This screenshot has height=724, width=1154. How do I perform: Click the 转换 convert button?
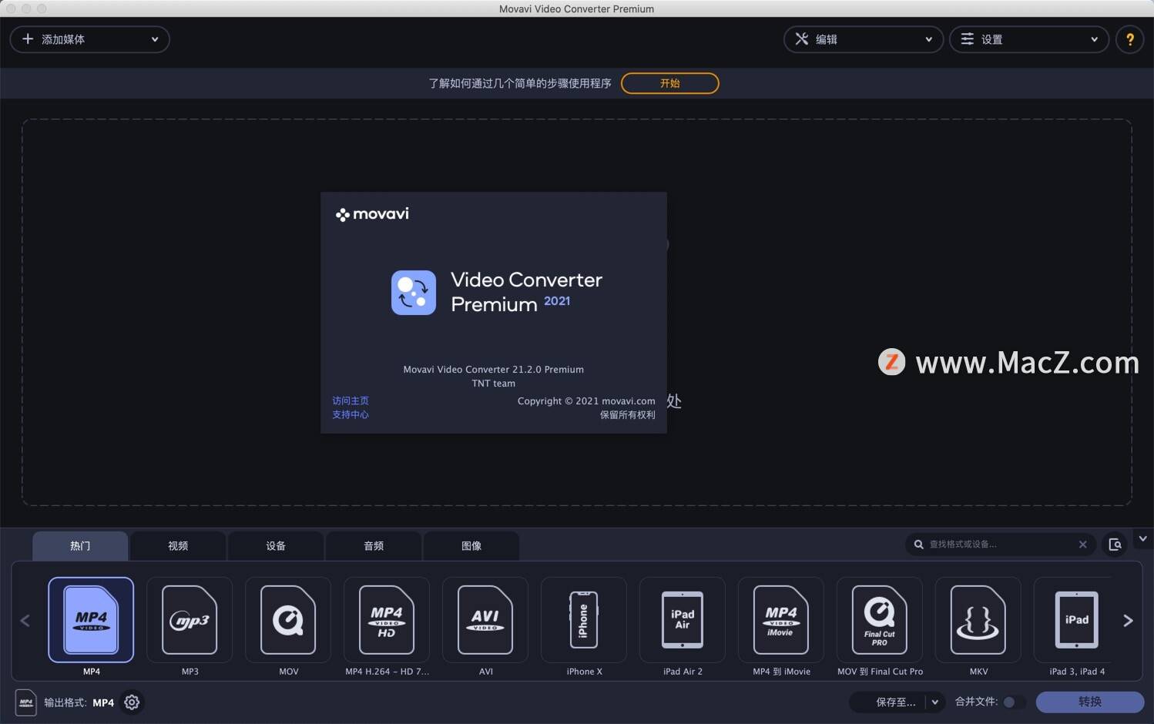(1089, 702)
